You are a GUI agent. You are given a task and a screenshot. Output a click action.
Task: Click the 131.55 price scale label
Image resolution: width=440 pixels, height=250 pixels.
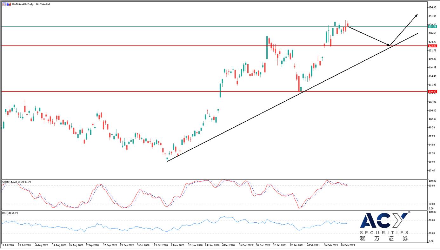433,16
